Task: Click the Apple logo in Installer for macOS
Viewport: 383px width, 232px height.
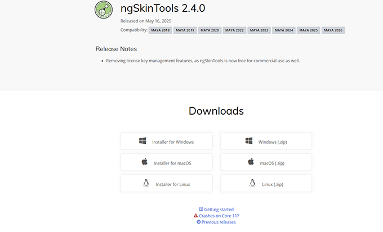Action: (x=145, y=162)
